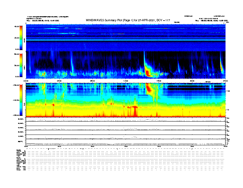The width and height of the screenshot is (243, 188).
Task: Click the RAD2 spectrogram panel
Action: pyautogui.click(x=126, y=38)
